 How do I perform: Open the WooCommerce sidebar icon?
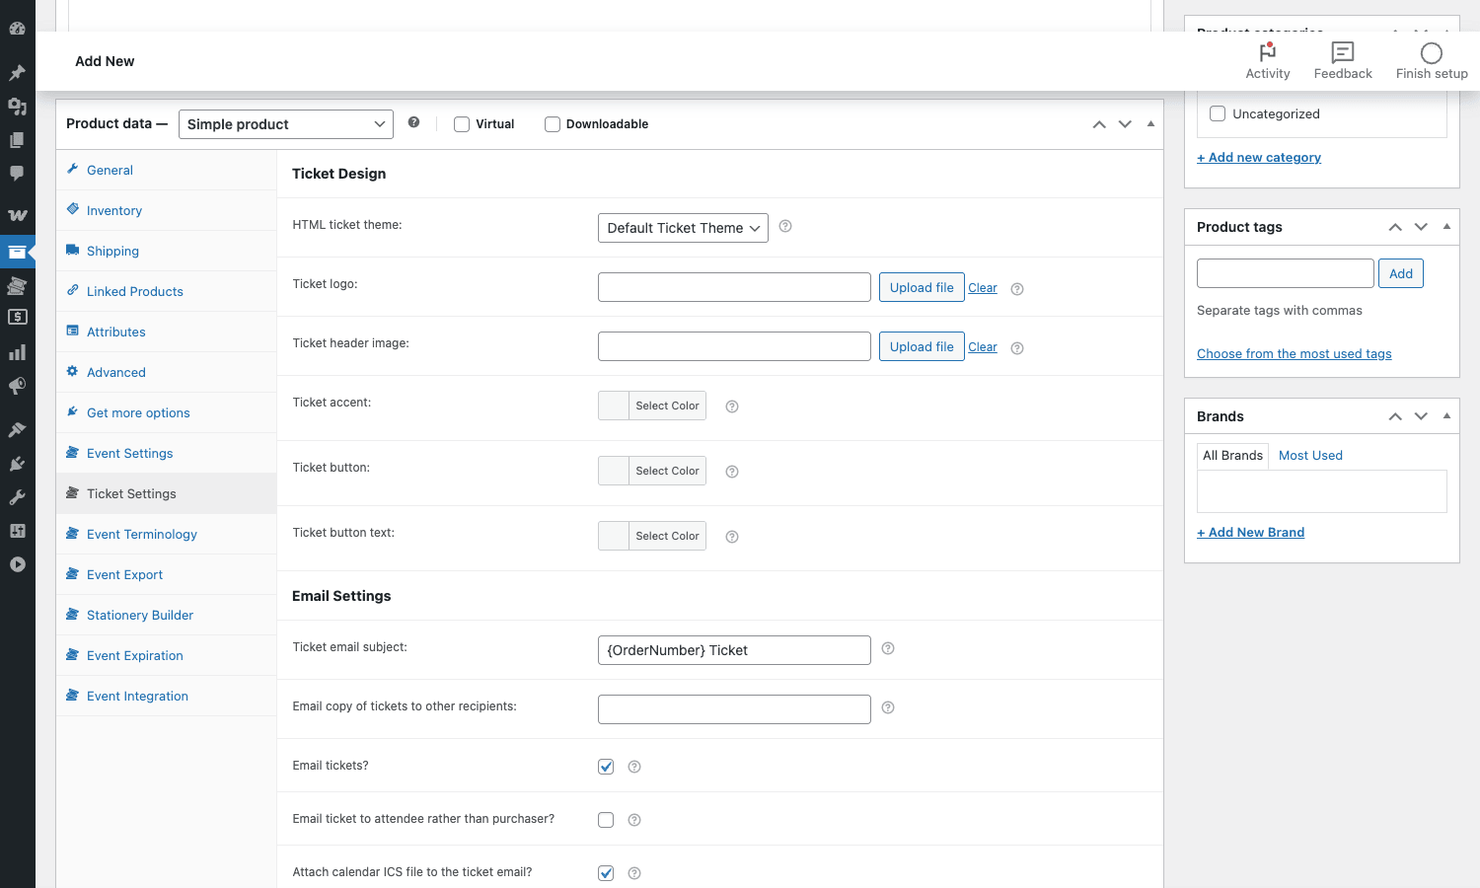coord(17,214)
